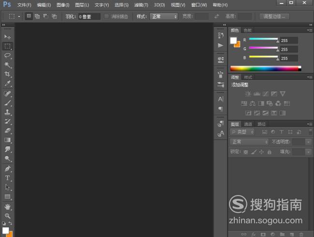Select the Move tool

pyautogui.click(x=8, y=37)
